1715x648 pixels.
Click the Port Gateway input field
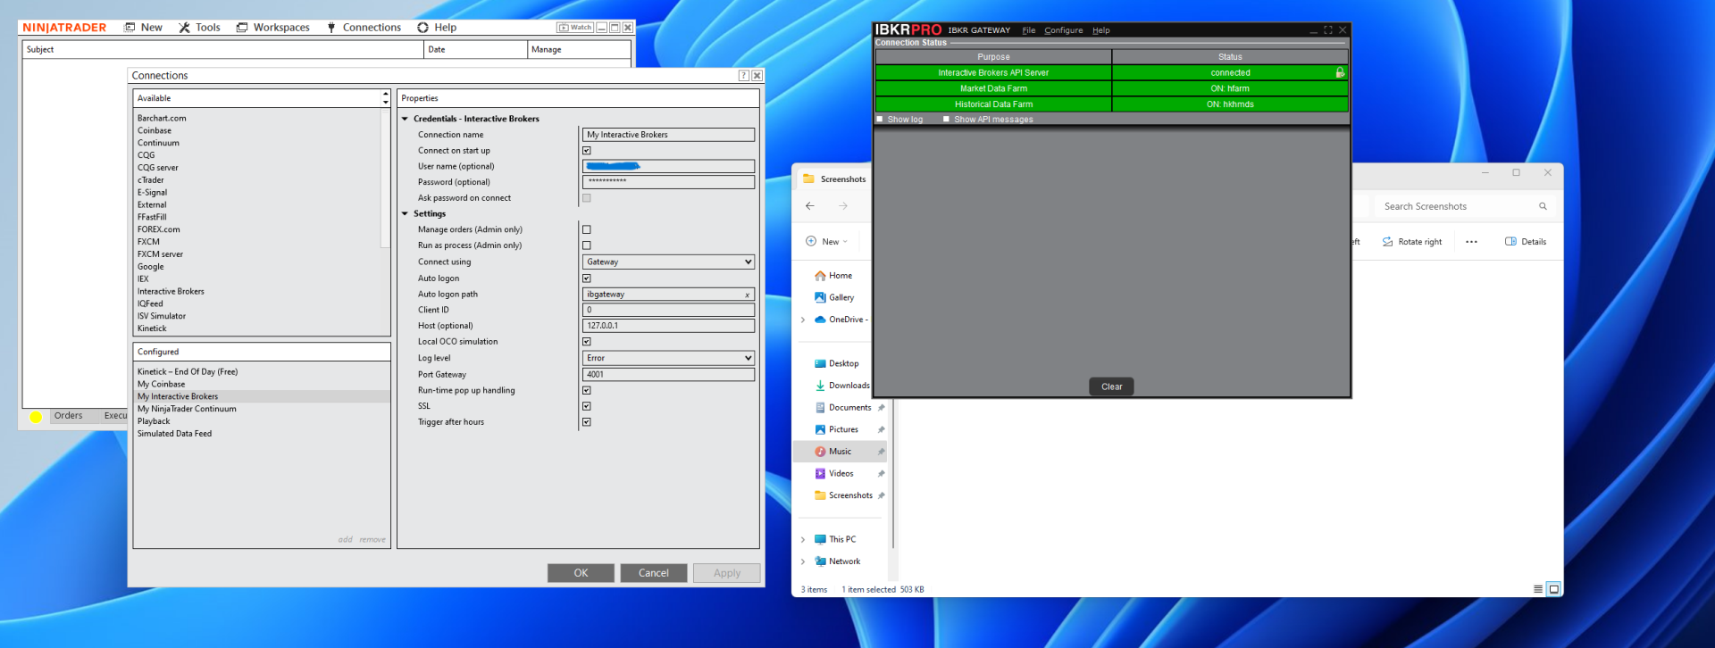coord(668,375)
